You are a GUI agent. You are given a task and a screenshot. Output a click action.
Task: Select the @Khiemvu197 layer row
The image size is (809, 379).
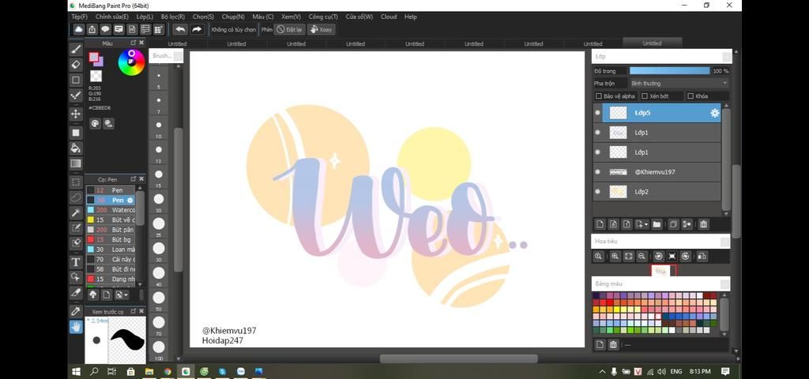[x=661, y=171]
